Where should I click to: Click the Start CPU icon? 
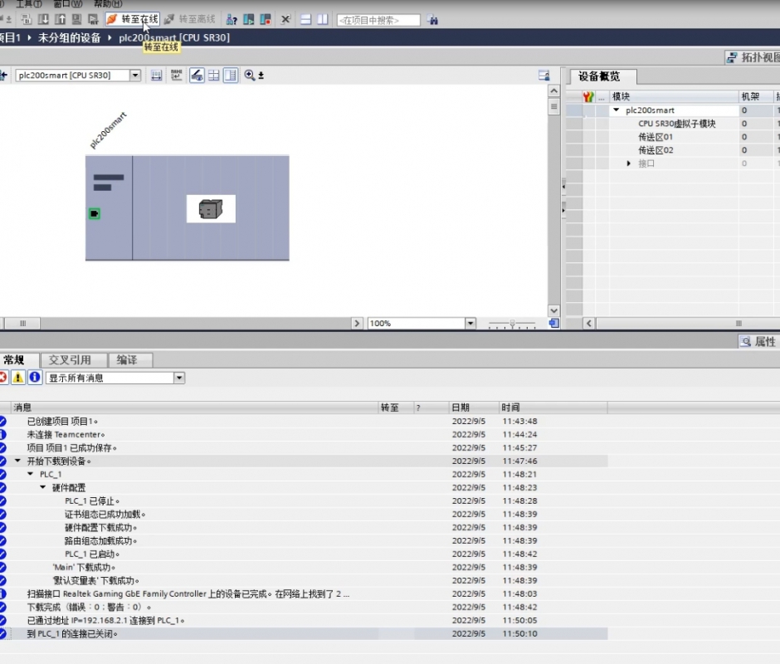pyautogui.click(x=249, y=20)
